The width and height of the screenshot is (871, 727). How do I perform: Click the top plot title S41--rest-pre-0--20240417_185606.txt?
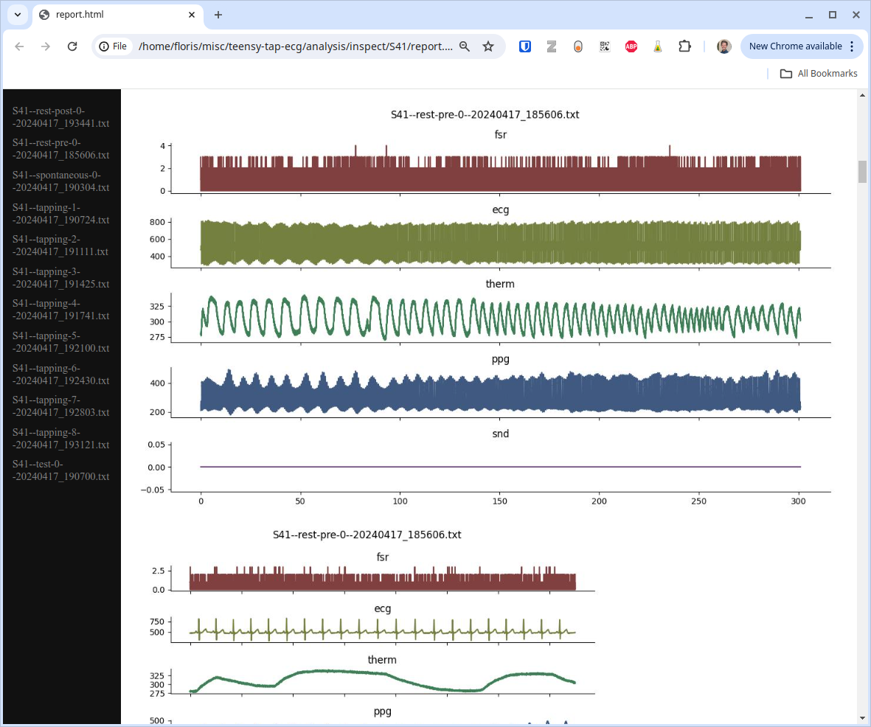[485, 114]
